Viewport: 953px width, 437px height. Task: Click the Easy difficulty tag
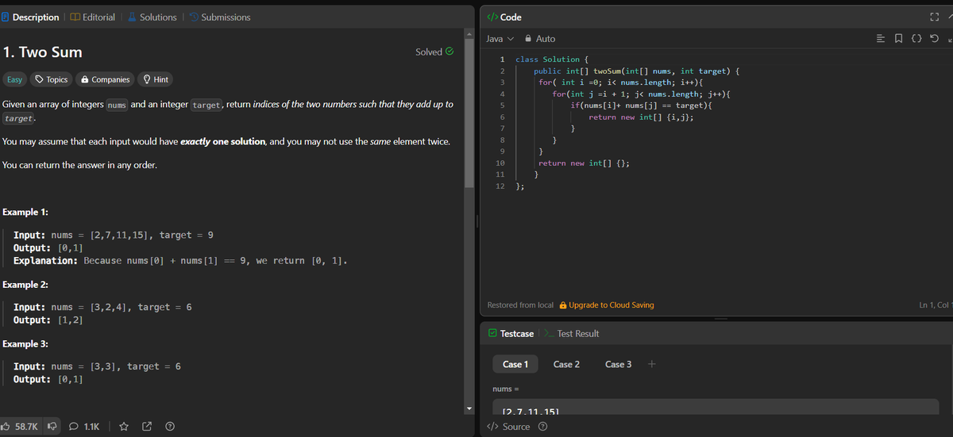click(x=15, y=79)
